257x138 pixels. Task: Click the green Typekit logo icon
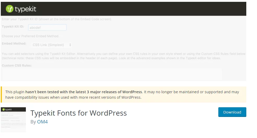click(x=9, y=9)
